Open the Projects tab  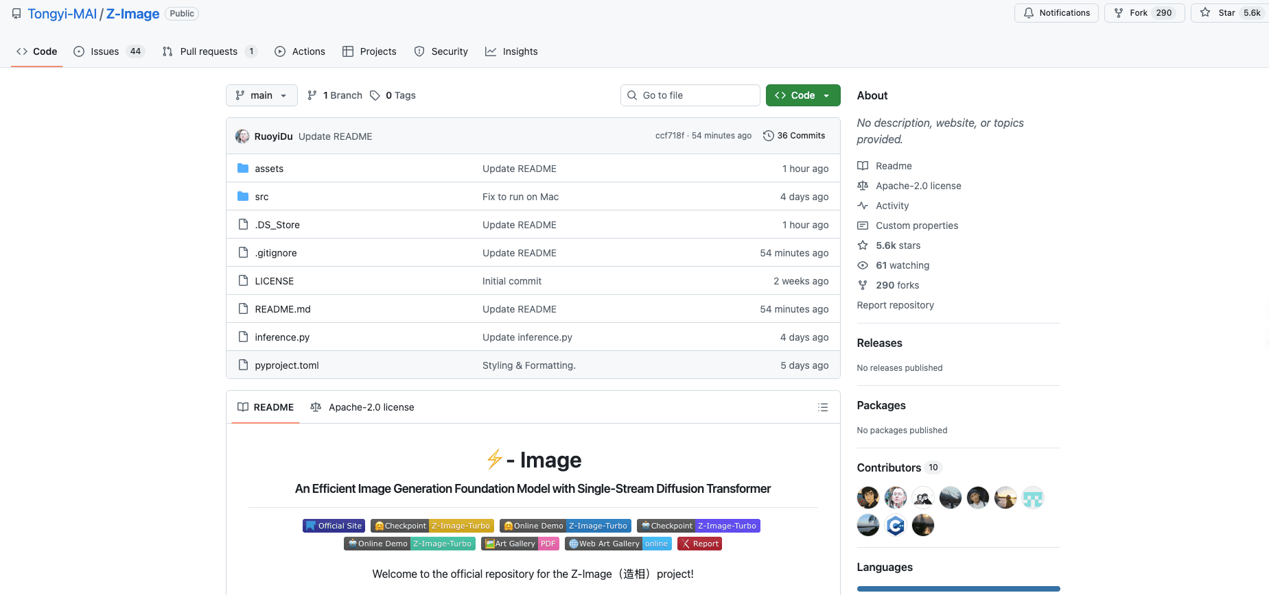click(369, 51)
